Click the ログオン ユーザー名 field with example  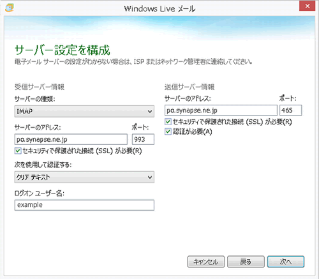coord(84,205)
